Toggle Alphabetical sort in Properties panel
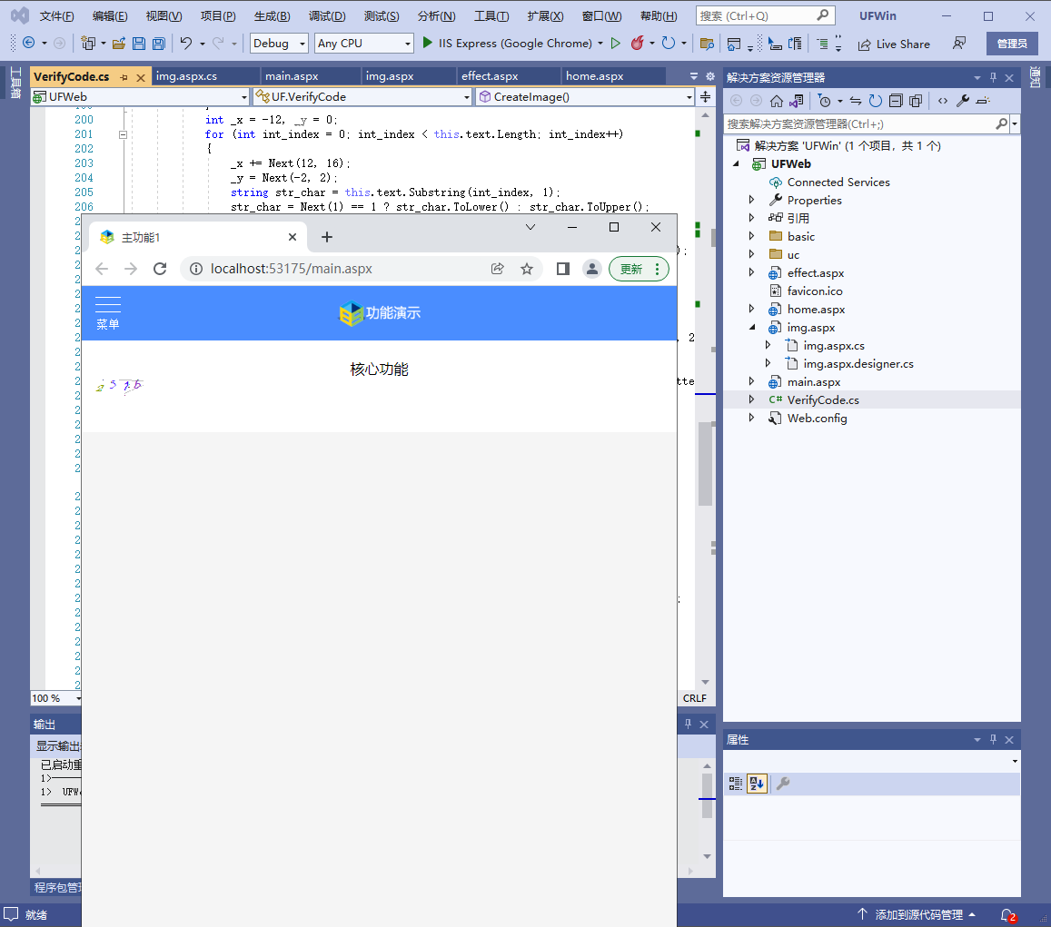This screenshot has height=927, width=1051. pyautogui.click(x=758, y=783)
